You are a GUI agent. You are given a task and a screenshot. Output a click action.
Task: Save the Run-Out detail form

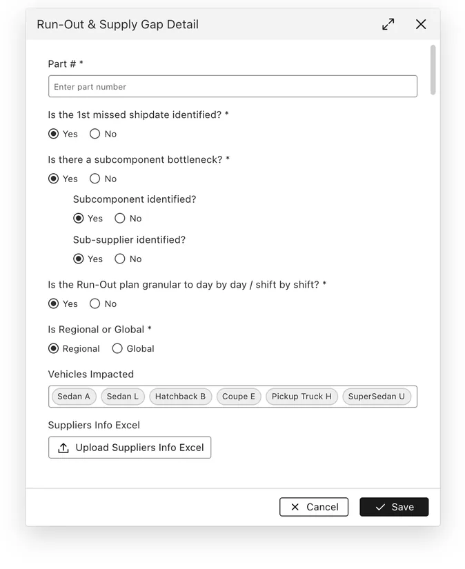(x=394, y=507)
